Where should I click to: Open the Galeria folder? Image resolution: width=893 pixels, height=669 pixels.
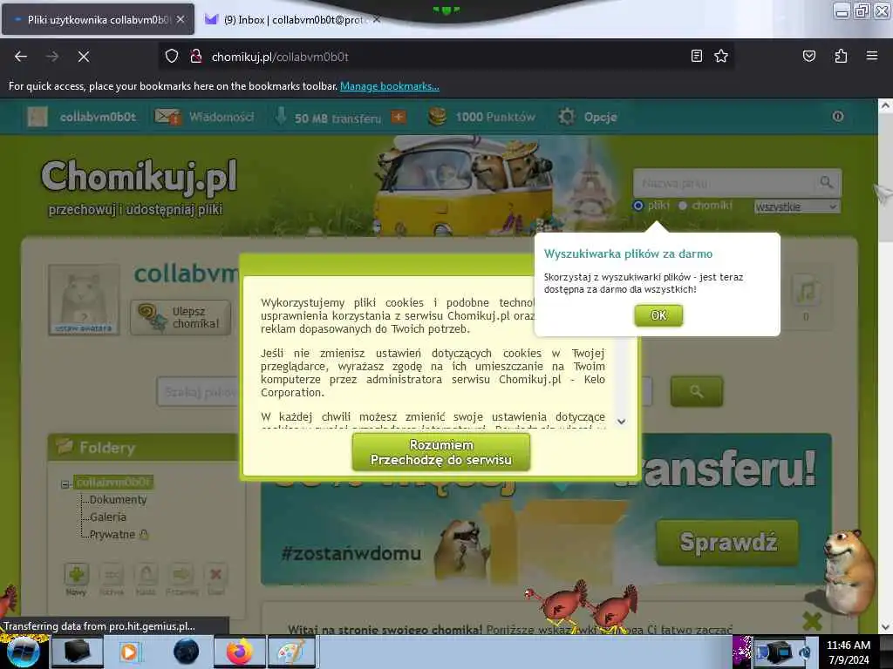[x=107, y=517]
